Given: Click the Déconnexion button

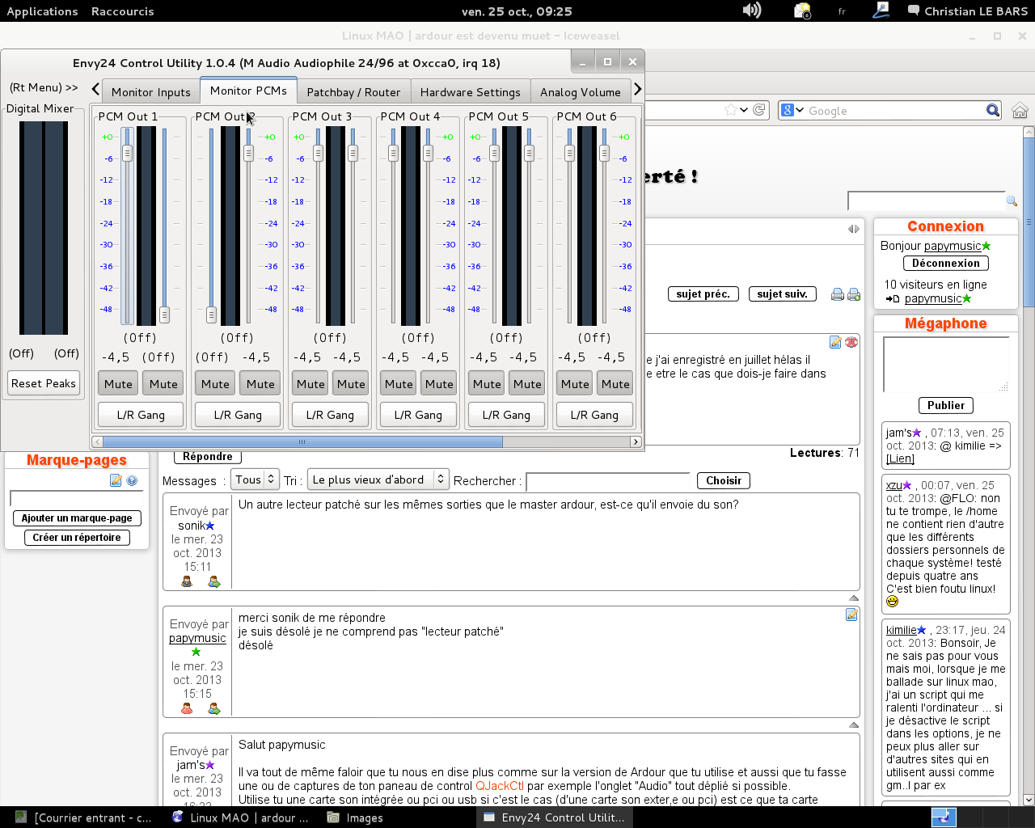Looking at the screenshot, I should point(945,264).
